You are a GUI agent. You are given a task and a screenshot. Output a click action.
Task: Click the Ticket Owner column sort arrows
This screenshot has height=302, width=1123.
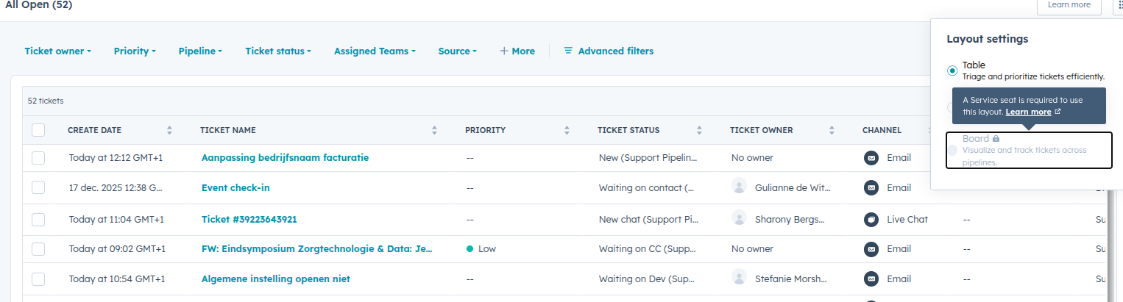832,130
